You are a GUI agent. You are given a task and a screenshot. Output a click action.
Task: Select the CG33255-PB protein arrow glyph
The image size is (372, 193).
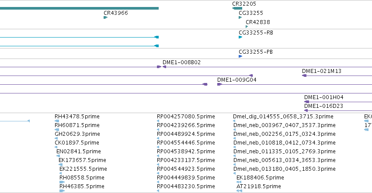click(x=240, y=56)
